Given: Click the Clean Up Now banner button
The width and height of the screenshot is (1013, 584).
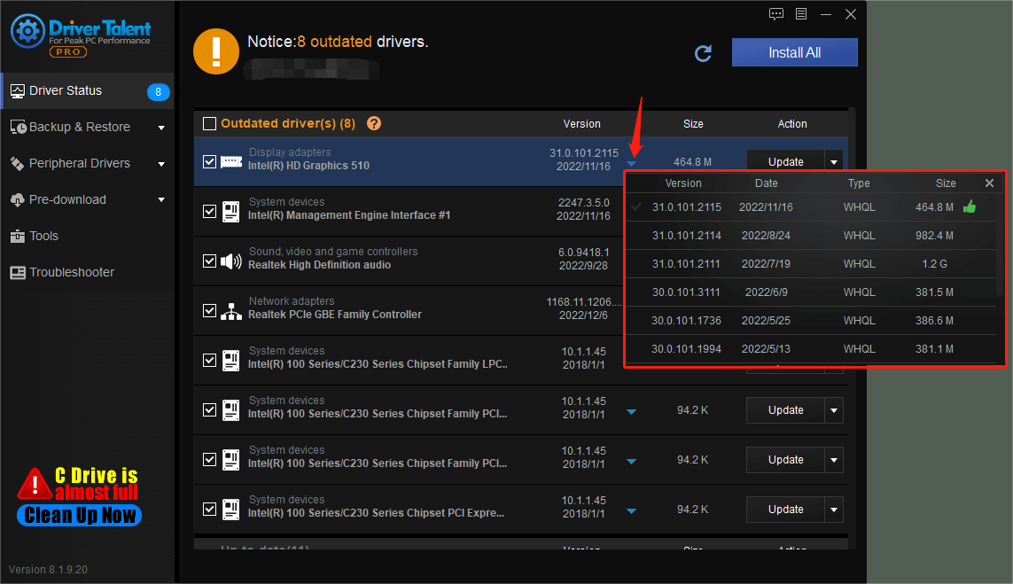Looking at the screenshot, I should (79, 515).
